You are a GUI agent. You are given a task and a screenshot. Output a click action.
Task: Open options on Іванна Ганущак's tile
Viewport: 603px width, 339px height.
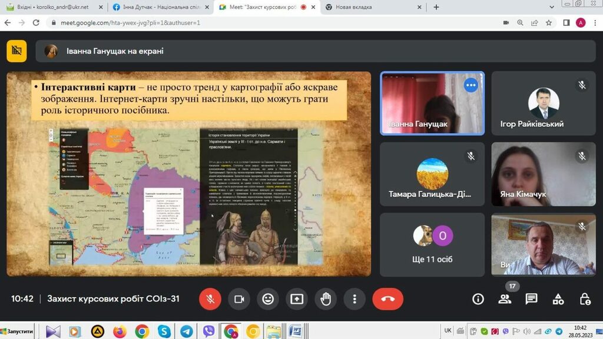pyautogui.click(x=471, y=85)
